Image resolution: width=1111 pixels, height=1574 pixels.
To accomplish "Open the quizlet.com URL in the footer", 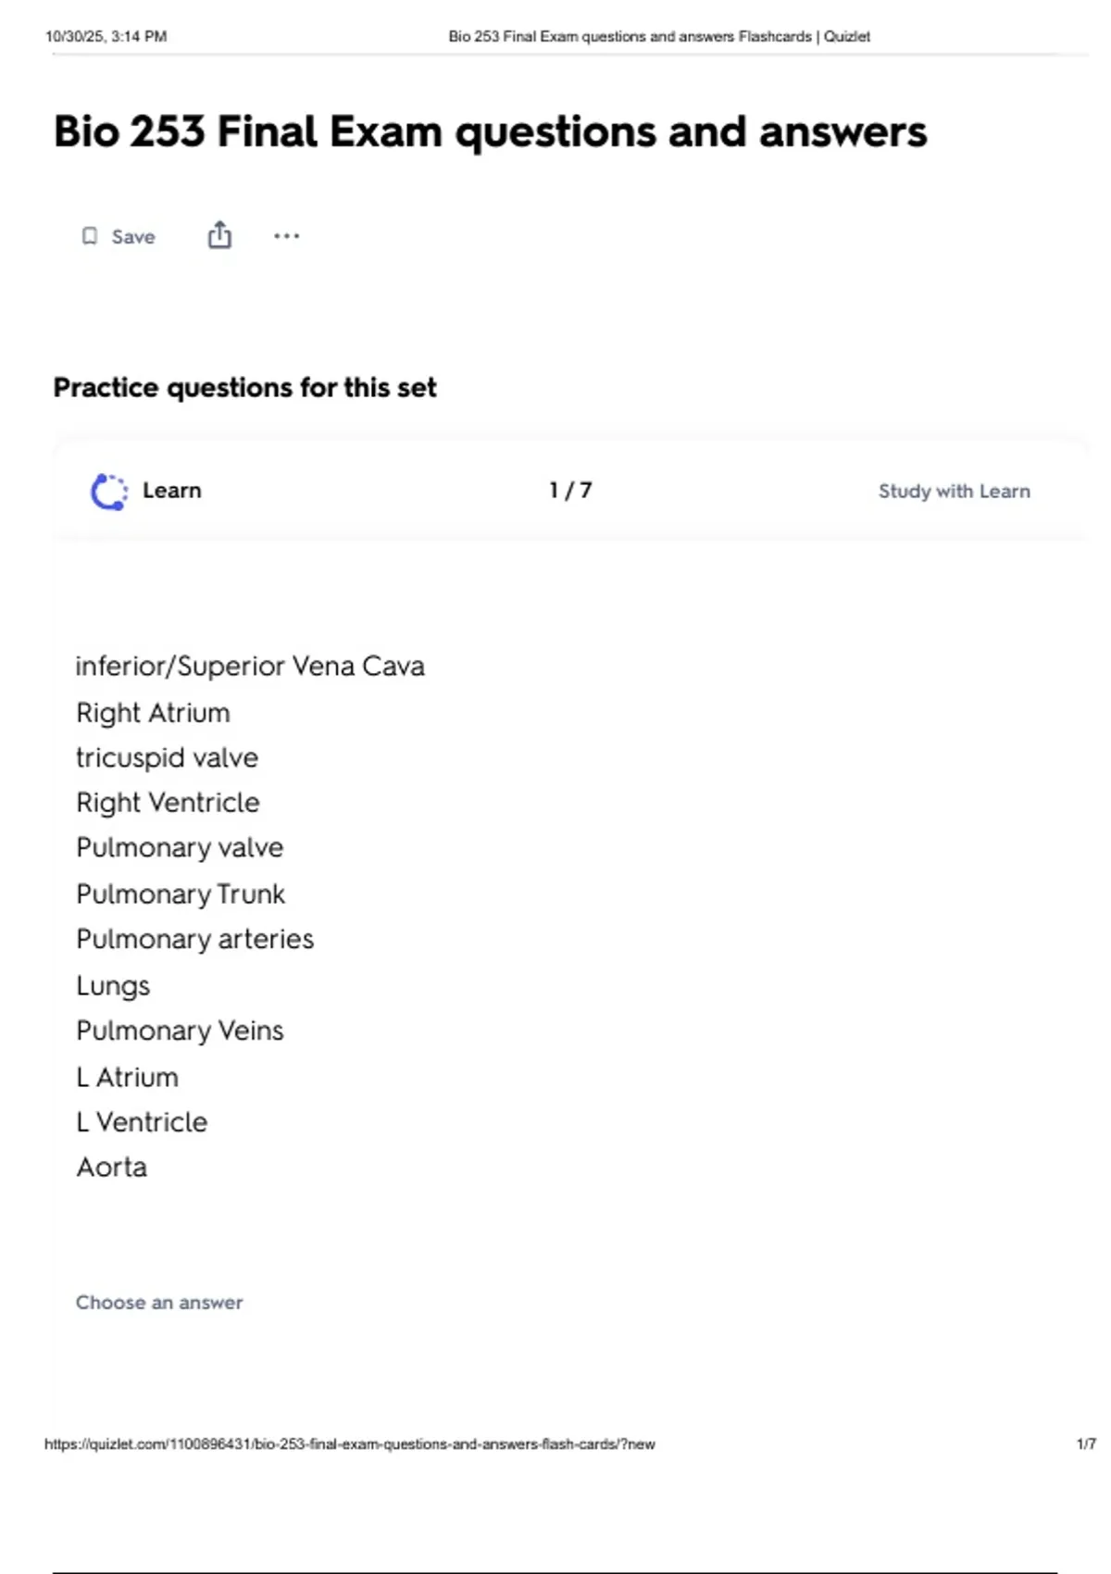I will (x=349, y=1444).
